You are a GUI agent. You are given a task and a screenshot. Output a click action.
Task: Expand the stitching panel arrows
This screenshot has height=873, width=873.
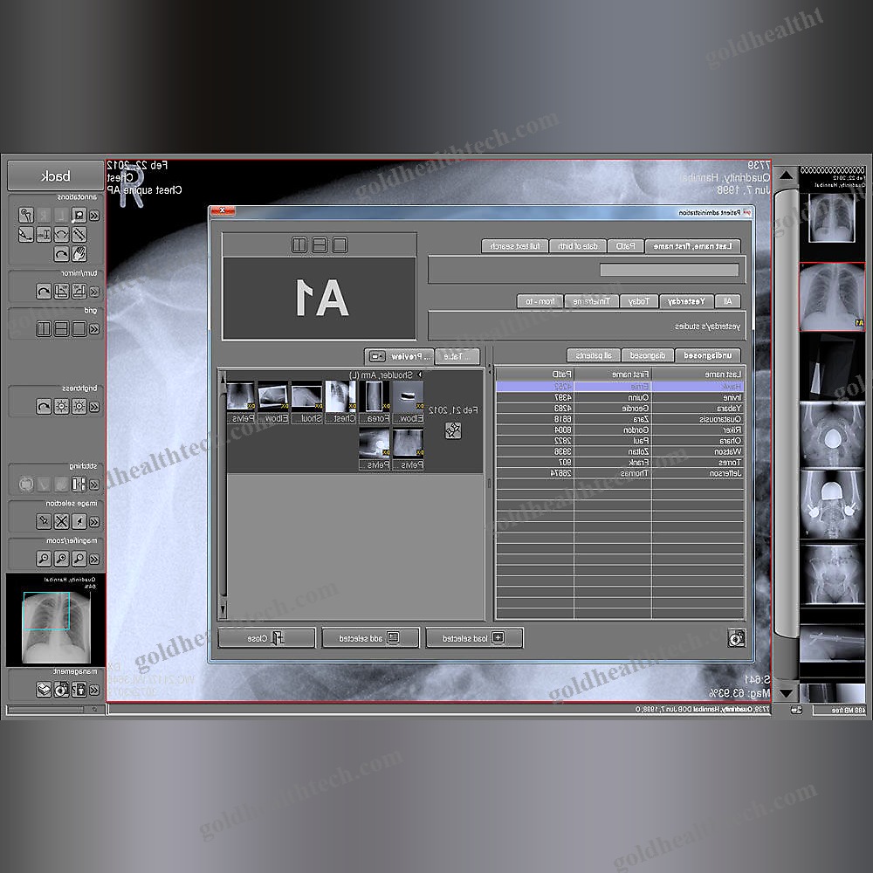coord(94,485)
